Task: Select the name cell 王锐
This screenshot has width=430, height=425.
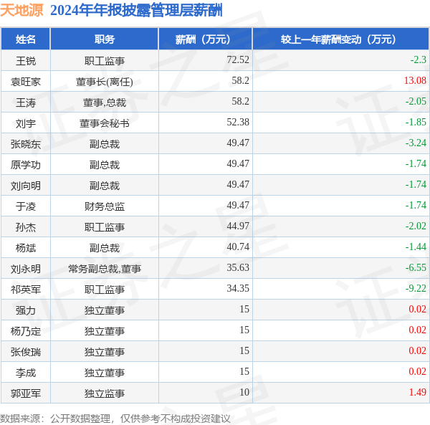Action: (26, 61)
